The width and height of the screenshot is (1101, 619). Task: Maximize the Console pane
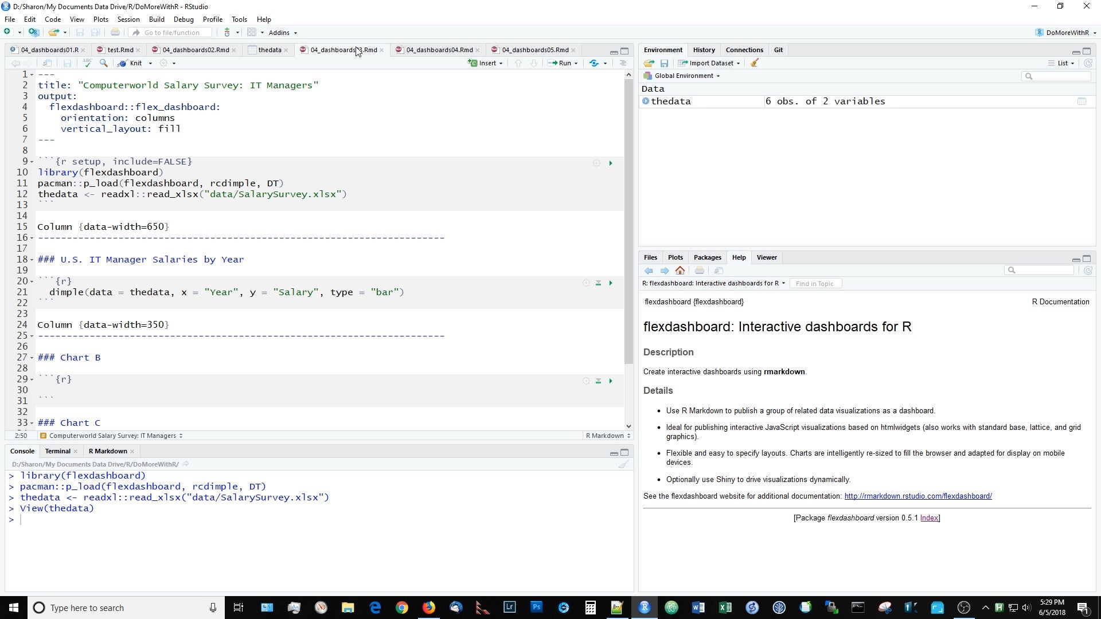[x=624, y=452]
